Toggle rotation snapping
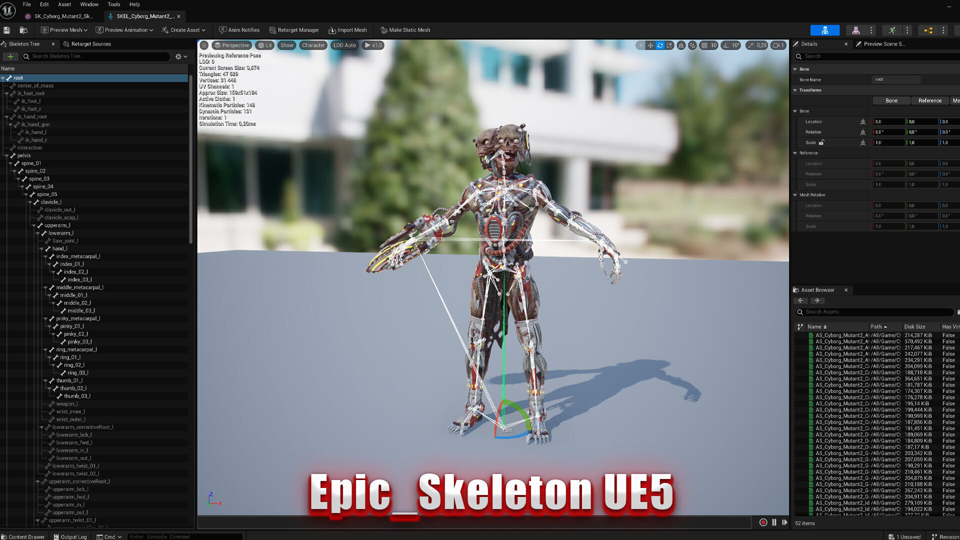 click(725, 45)
